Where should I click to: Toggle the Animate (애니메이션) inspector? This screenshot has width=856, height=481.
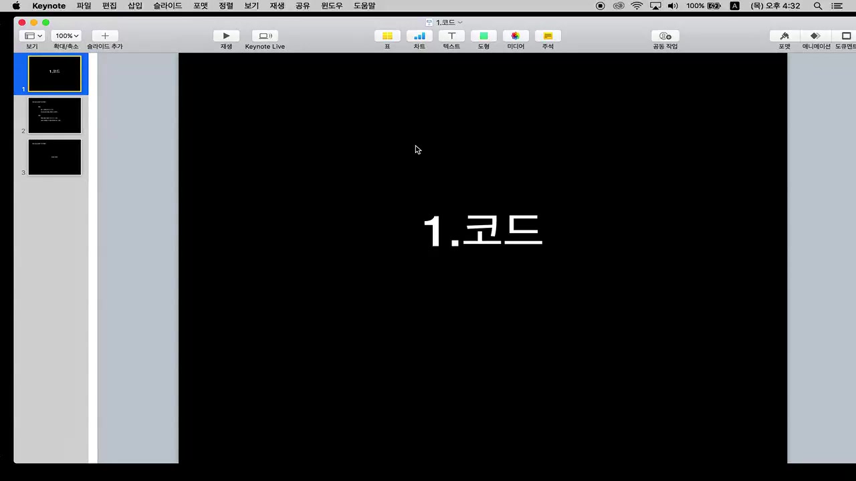click(x=816, y=36)
